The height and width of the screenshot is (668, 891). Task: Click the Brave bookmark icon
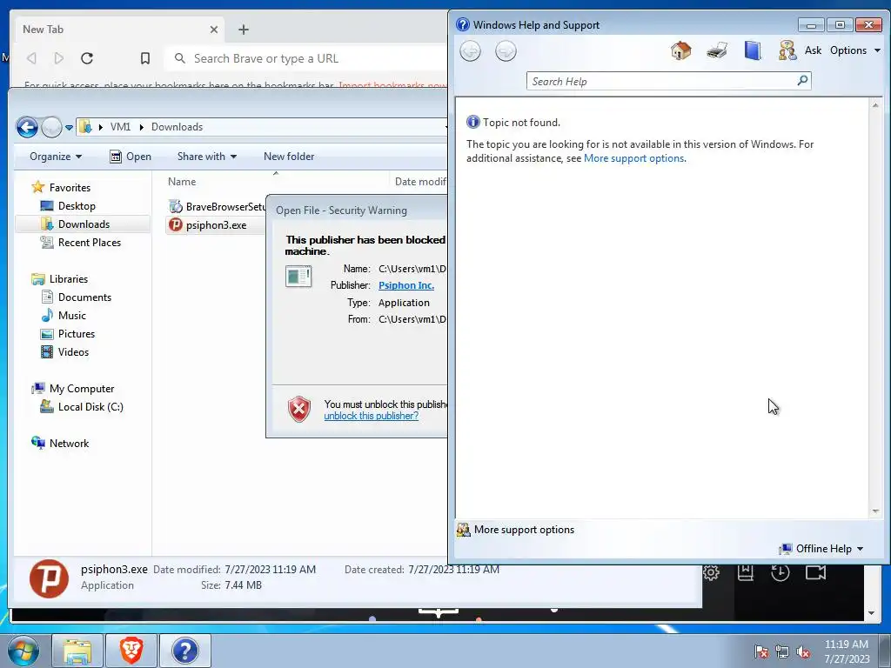pos(145,58)
